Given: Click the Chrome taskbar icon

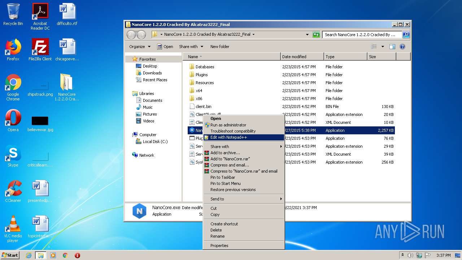Looking at the screenshot, I should pyautogui.click(x=65, y=255).
